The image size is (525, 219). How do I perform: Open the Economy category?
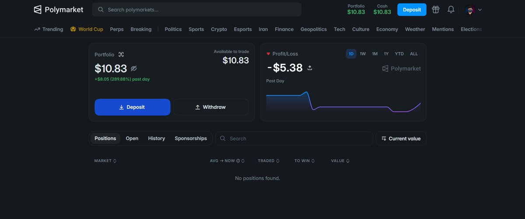[x=387, y=29]
